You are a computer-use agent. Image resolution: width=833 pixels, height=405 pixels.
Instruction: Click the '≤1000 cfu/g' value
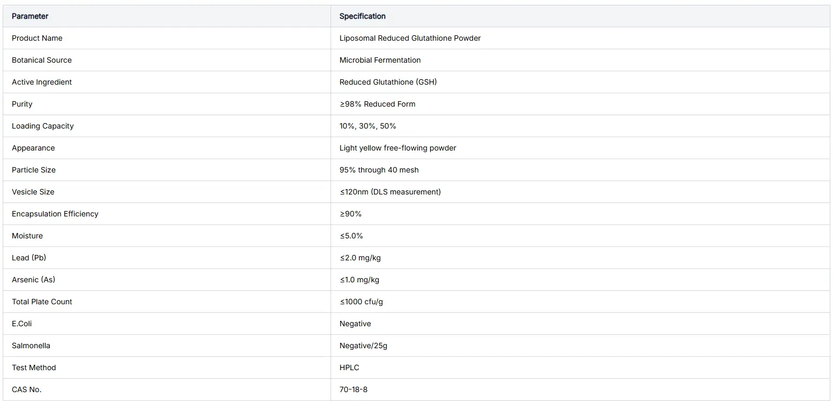coord(361,302)
